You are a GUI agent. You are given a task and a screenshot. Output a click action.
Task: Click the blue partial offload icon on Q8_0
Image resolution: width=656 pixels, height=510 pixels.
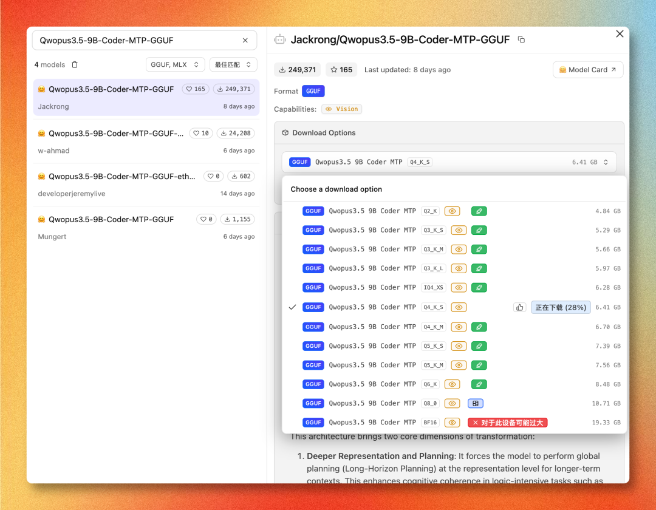(x=475, y=403)
